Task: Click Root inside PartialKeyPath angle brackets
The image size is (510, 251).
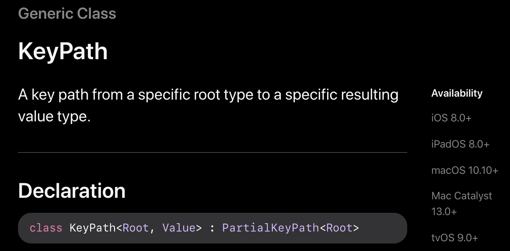Action: click(x=339, y=228)
